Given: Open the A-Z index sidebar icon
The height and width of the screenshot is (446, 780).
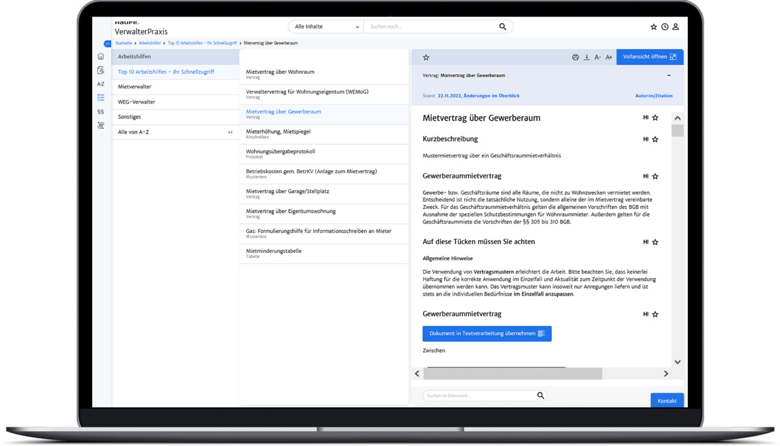Looking at the screenshot, I should coord(101,84).
